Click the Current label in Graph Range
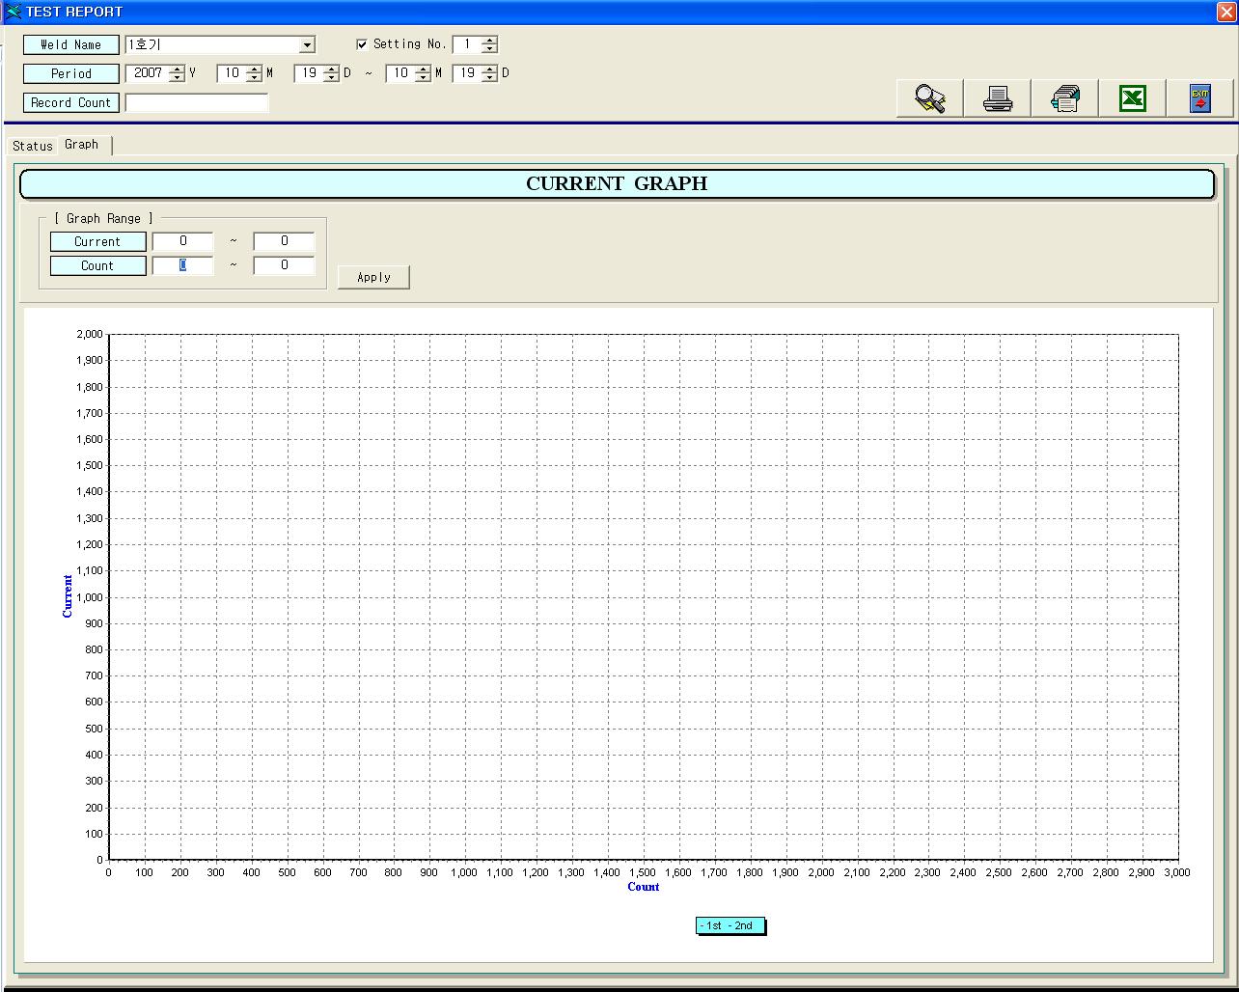Screen dimensions: 1239x992 click(x=97, y=241)
